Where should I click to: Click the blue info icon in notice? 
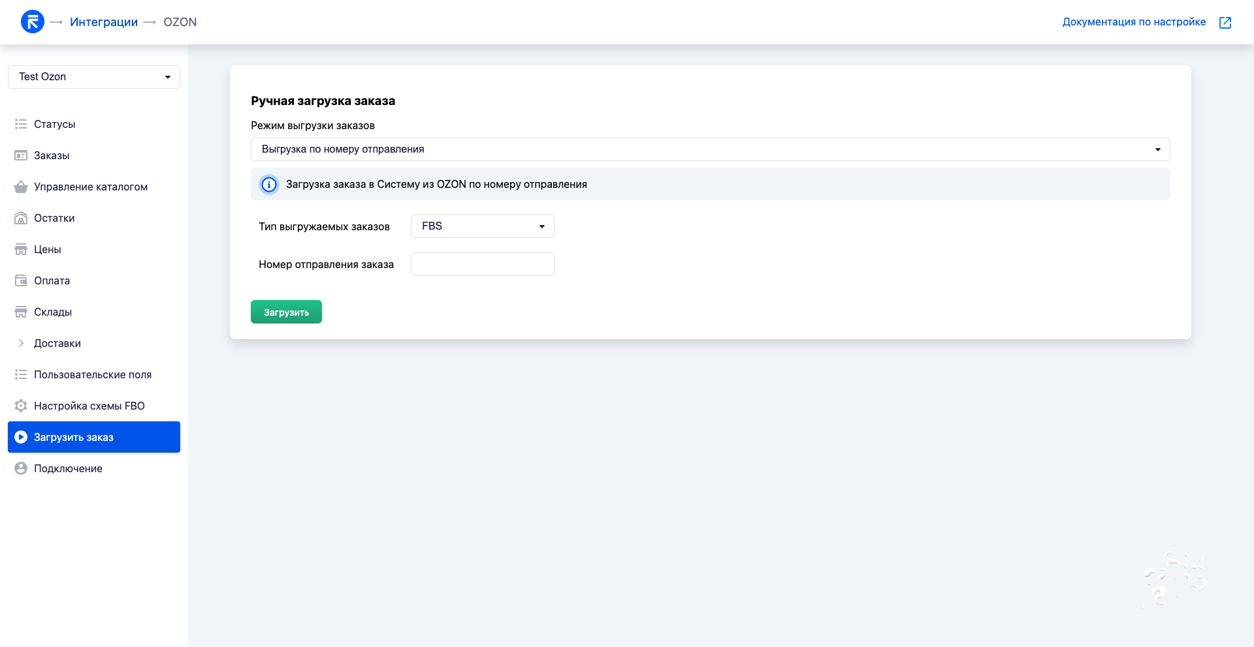[269, 185]
